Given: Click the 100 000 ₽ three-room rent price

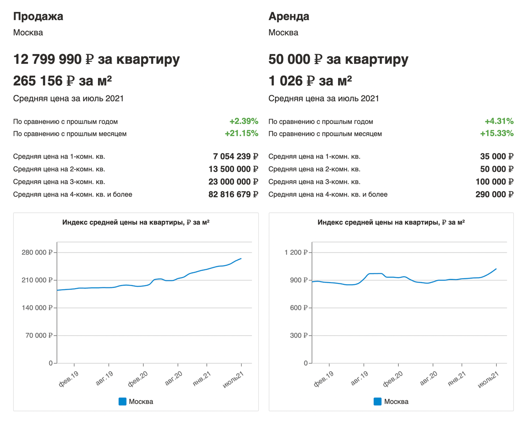Looking at the screenshot, I should pyautogui.click(x=494, y=181).
